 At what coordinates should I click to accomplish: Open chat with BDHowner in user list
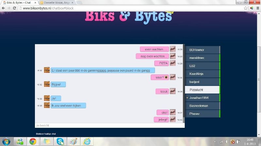pyautogui.click(x=202, y=50)
